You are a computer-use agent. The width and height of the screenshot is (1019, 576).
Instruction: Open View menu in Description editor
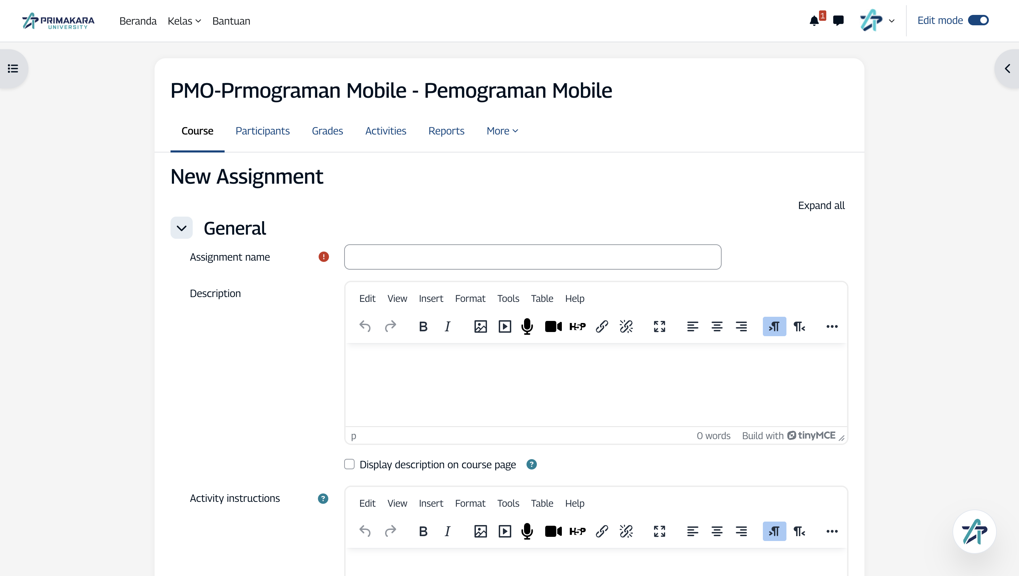(397, 299)
